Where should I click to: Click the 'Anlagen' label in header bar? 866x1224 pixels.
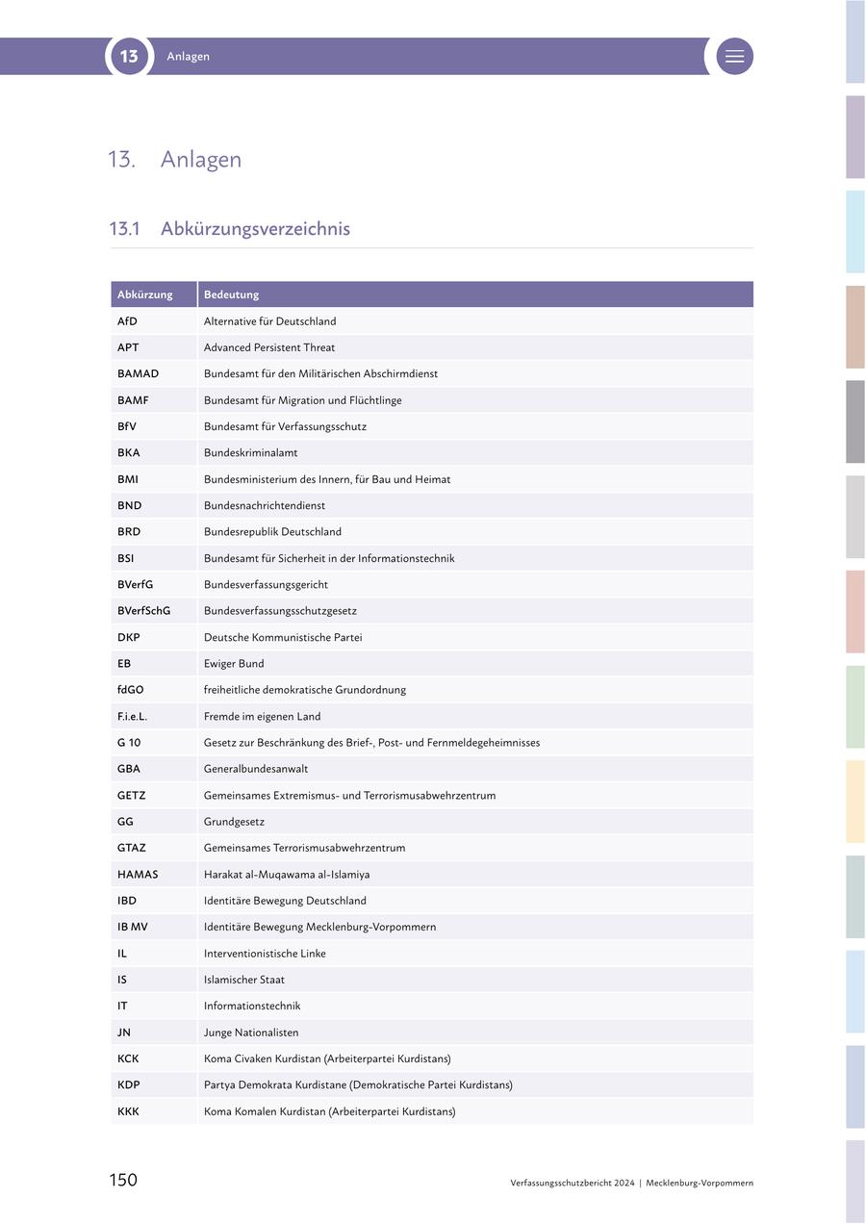click(x=188, y=57)
